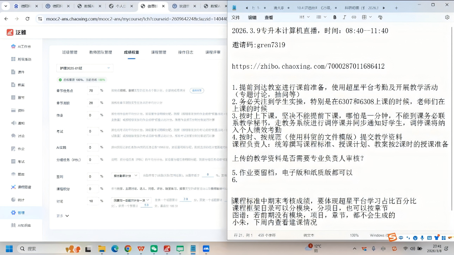Open the 编辑 menu in Notepad

pos(252,17)
